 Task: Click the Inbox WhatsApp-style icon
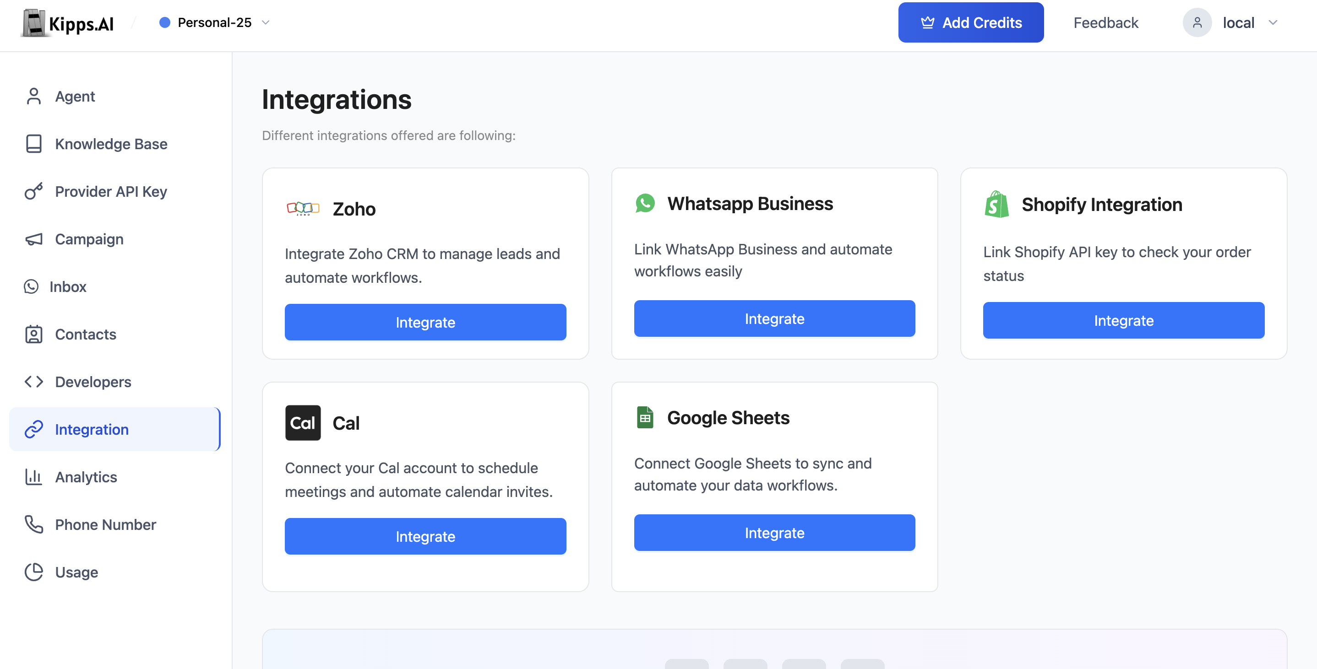click(x=31, y=286)
